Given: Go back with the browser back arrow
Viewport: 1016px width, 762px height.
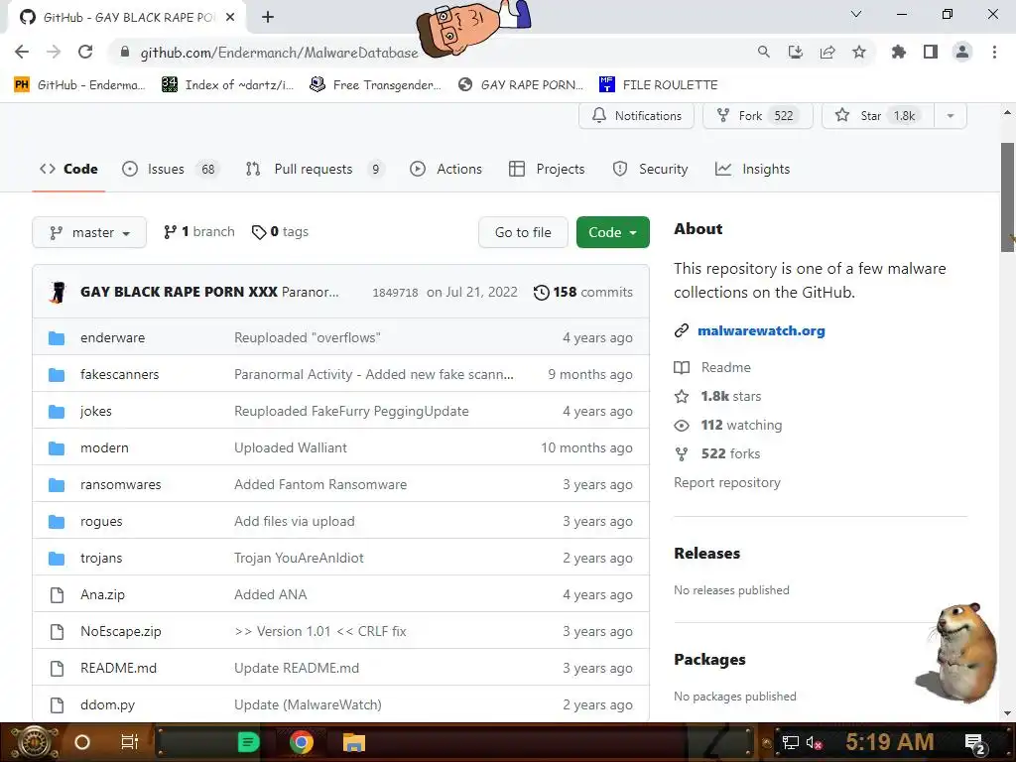Looking at the screenshot, I should click(22, 52).
